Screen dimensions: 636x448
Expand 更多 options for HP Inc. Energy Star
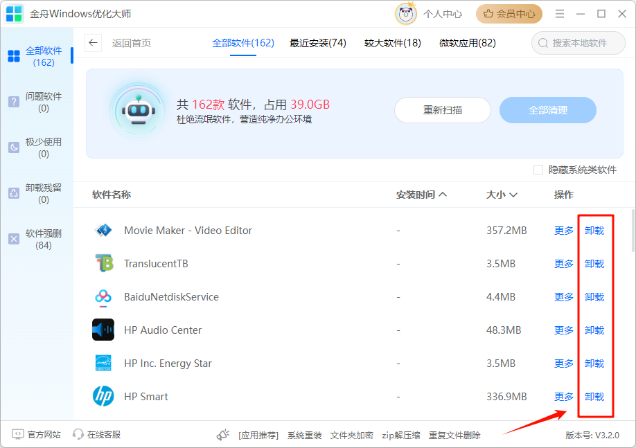click(x=564, y=364)
